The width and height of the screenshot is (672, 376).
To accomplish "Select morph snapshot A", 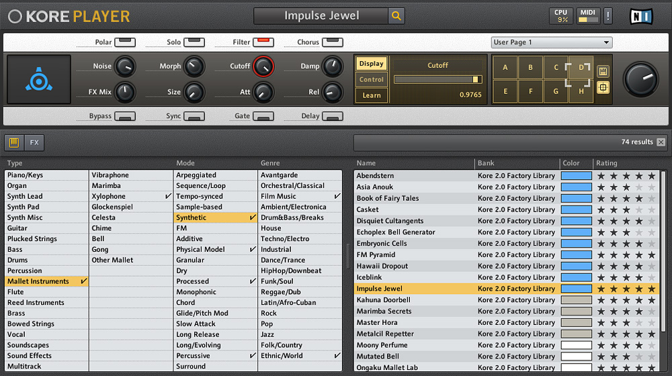I will click(x=505, y=67).
